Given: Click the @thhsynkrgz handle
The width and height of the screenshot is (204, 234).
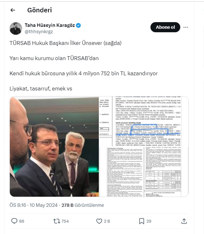Looking at the screenshot, I should pyautogui.click(x=39, y=32).
